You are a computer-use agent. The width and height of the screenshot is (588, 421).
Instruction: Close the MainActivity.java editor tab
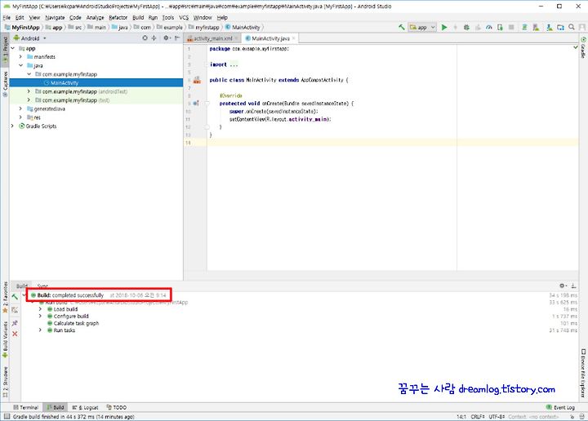(294, 38)
